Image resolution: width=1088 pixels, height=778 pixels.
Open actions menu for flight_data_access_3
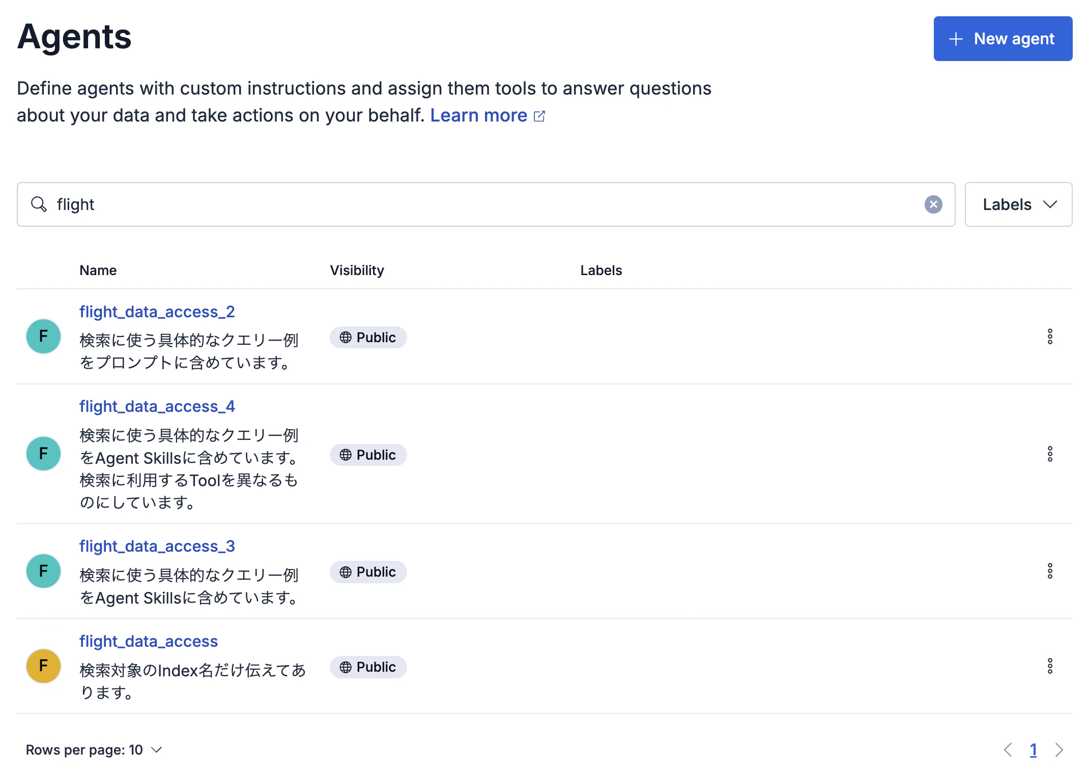tap(1049, 571)
